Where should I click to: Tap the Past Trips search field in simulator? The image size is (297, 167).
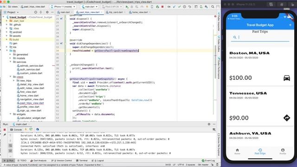[x=260, y=37]
